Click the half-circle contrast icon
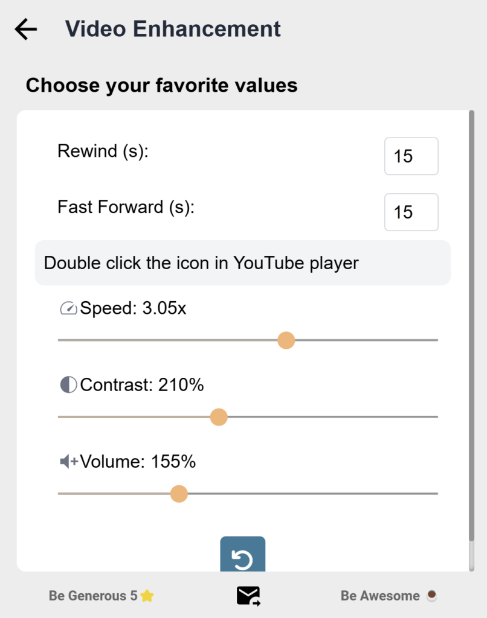 (68, 384)
